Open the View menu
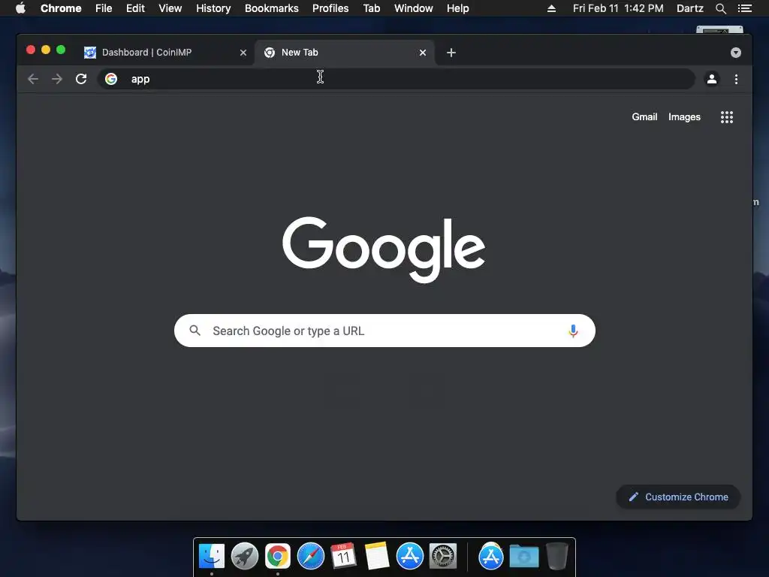The width and height of the screenshot is (769, 577). click(170, 8)
